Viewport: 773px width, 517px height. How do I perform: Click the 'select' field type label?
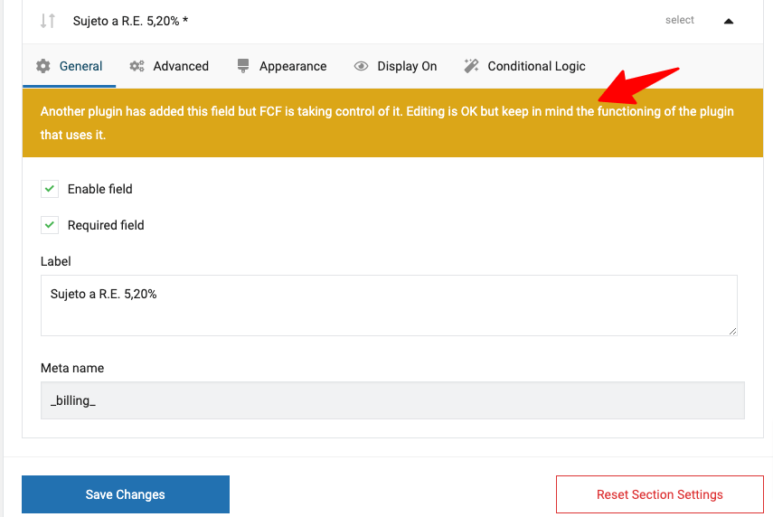(679, 20)
